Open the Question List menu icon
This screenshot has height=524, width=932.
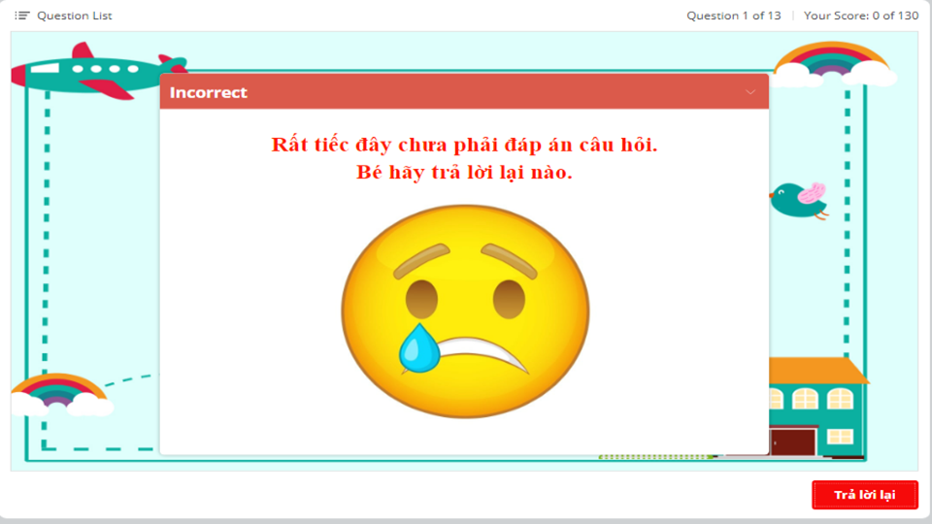pos(22,16)
